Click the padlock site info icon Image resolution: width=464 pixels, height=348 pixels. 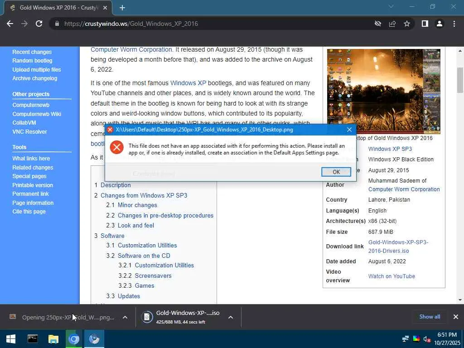tap(57, 24)
